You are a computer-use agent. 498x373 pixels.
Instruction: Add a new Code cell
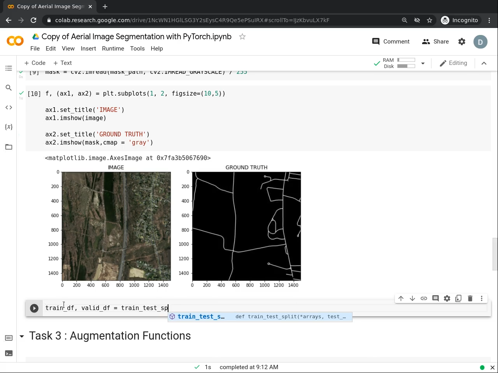pos(35,63)
